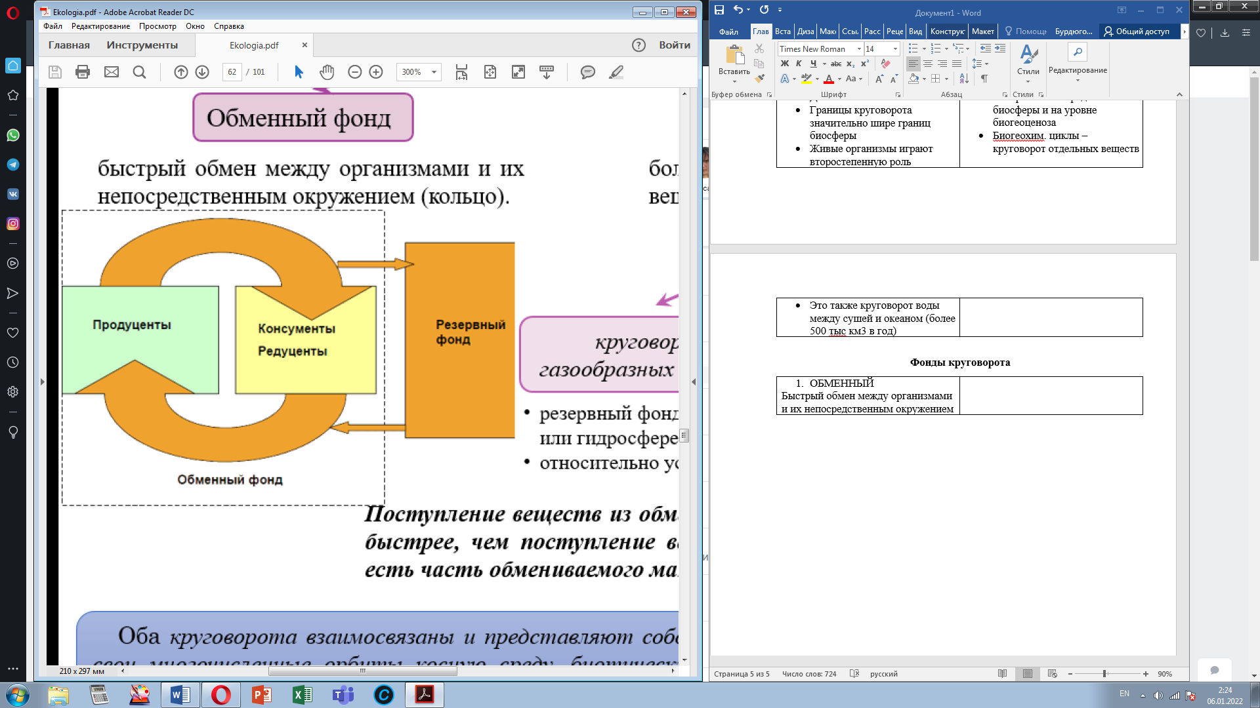Screen dimensions: 1260x708
Task: Pick yellow text highlight color in Word
Action: tap(807, 79)
